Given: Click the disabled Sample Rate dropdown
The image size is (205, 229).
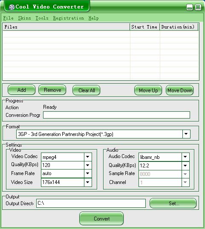Looking at the screenshot, I should click(x=164, y=174).
